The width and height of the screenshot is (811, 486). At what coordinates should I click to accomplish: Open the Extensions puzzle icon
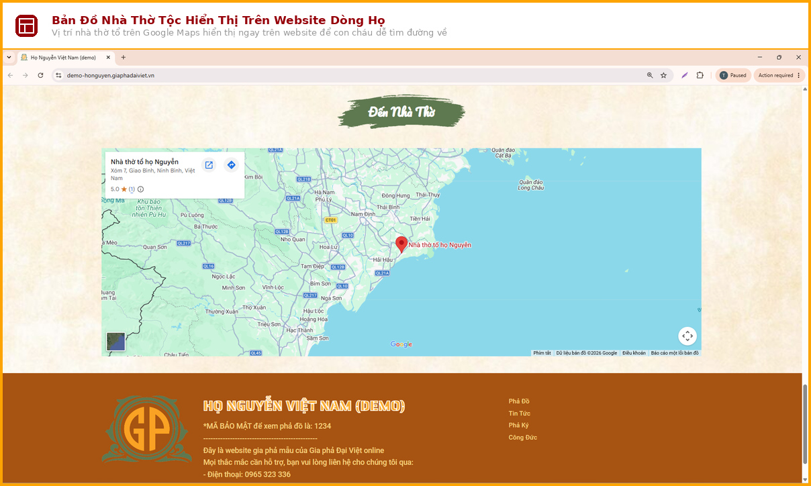(700, 75)
